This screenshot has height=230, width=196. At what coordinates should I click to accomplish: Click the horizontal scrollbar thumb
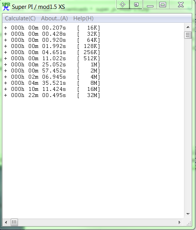pos(14,222)
